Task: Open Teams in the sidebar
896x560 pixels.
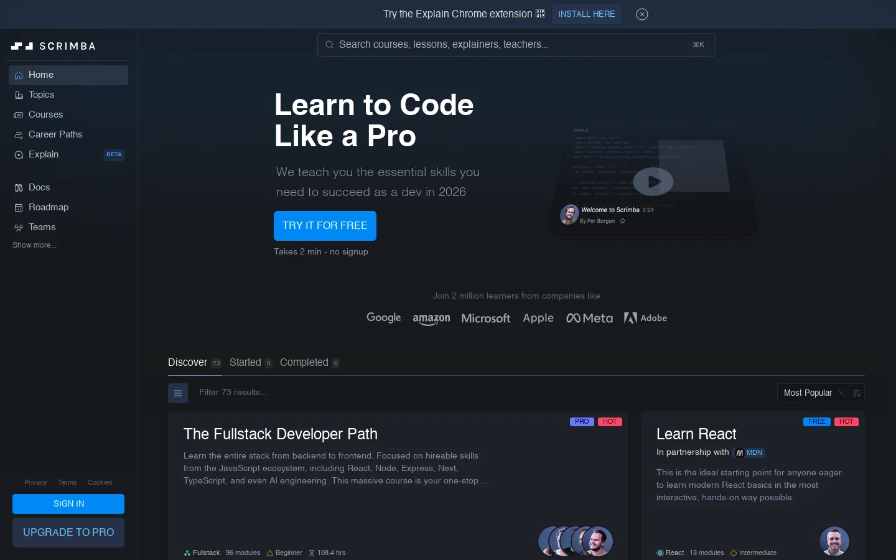Action: point(68,227)
